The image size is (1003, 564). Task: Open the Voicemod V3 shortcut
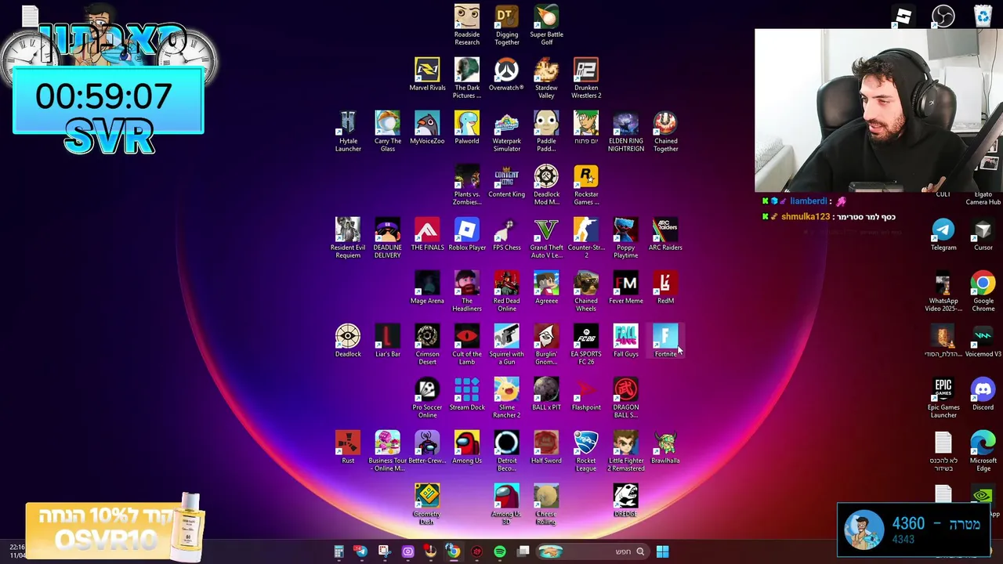(983, 341)
